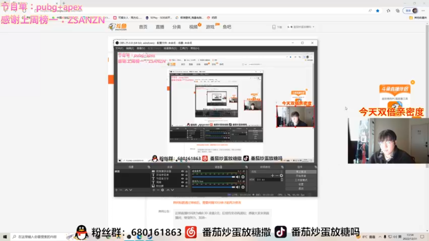Open OBS 工具(T) menu
429x241 pixels.
point(183,48)
